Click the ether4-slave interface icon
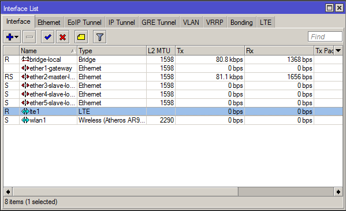This screenshot has height=211, width=346. [x=25, y=94]
